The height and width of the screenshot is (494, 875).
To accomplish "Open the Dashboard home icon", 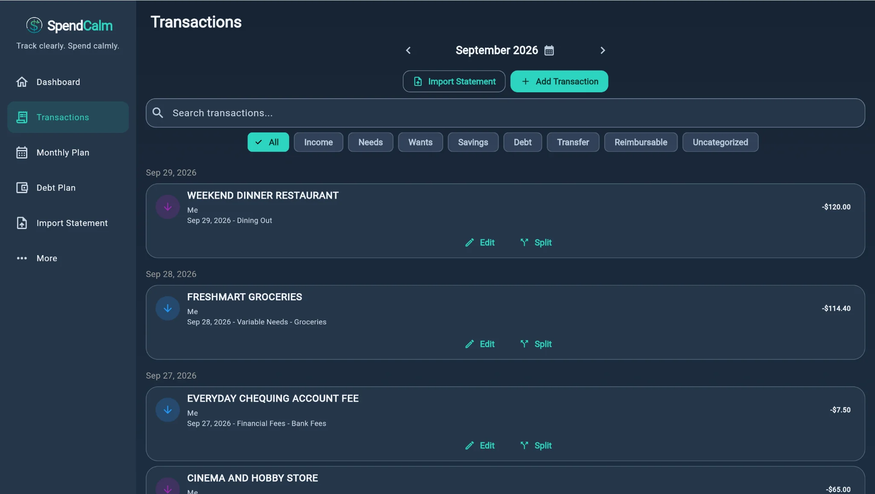I will point(22,82).
